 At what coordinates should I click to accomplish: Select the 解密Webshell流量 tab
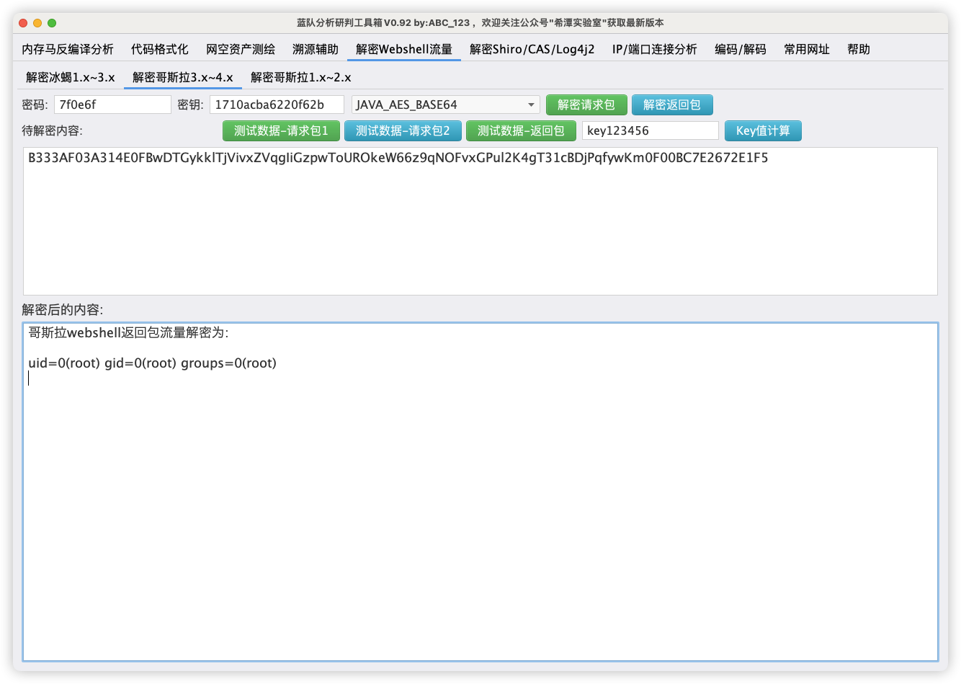(404, 49)
